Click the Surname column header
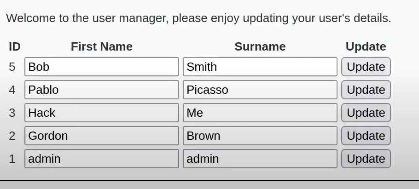419x189 pixels. 260,46
